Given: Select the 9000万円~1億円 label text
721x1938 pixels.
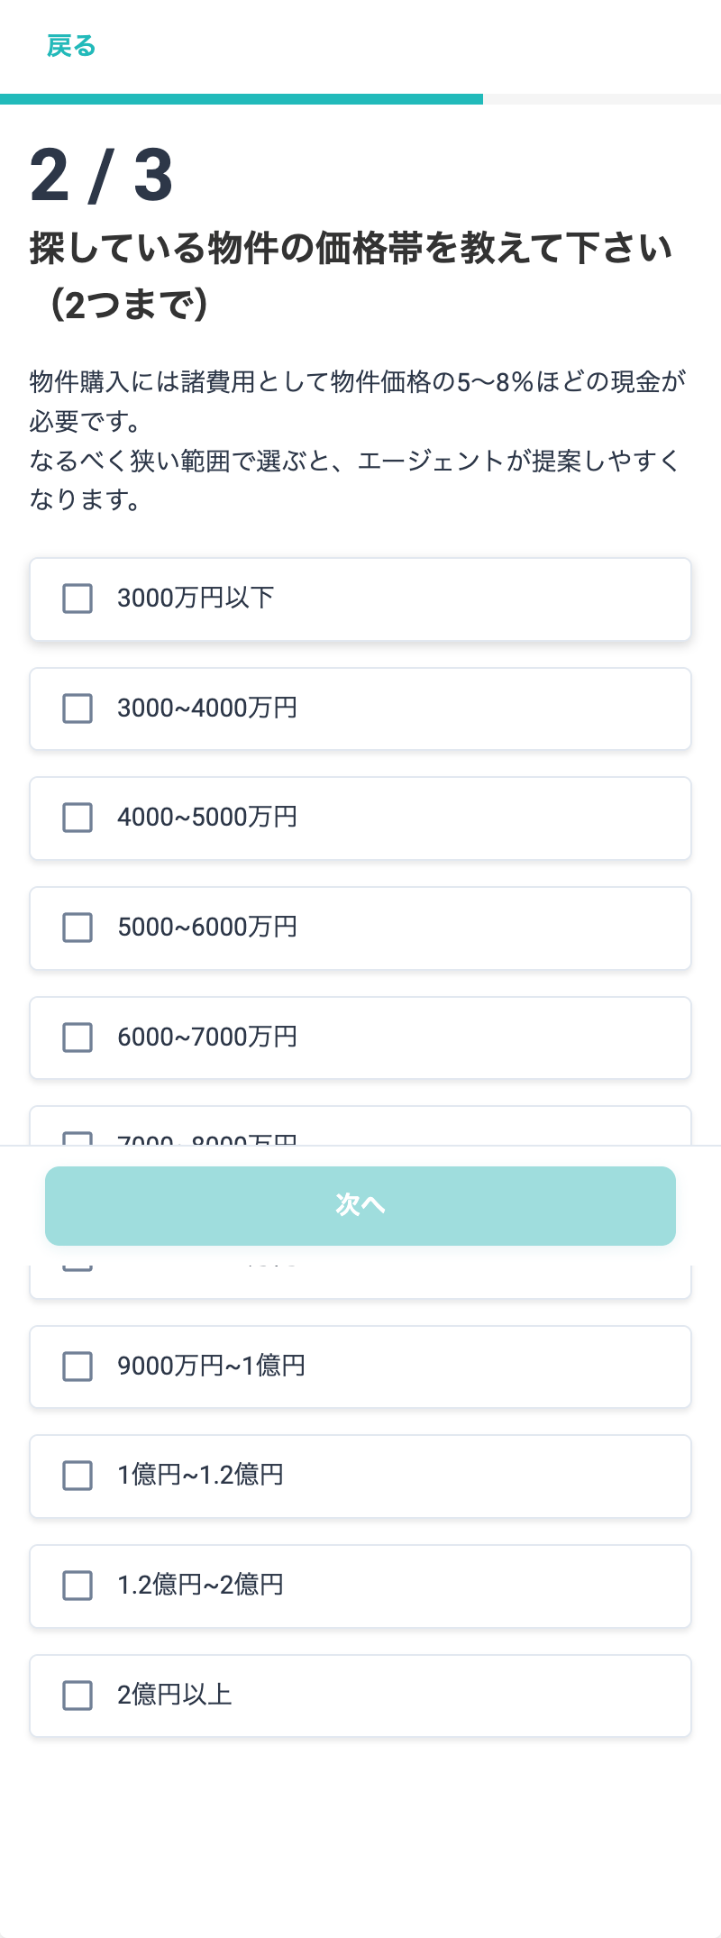Looking at the screenshot, I should click(x=211, y=1366).
